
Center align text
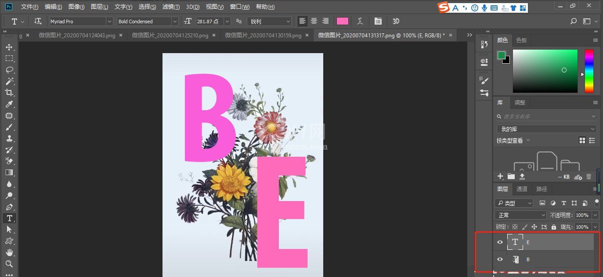[x=314, y=21]
